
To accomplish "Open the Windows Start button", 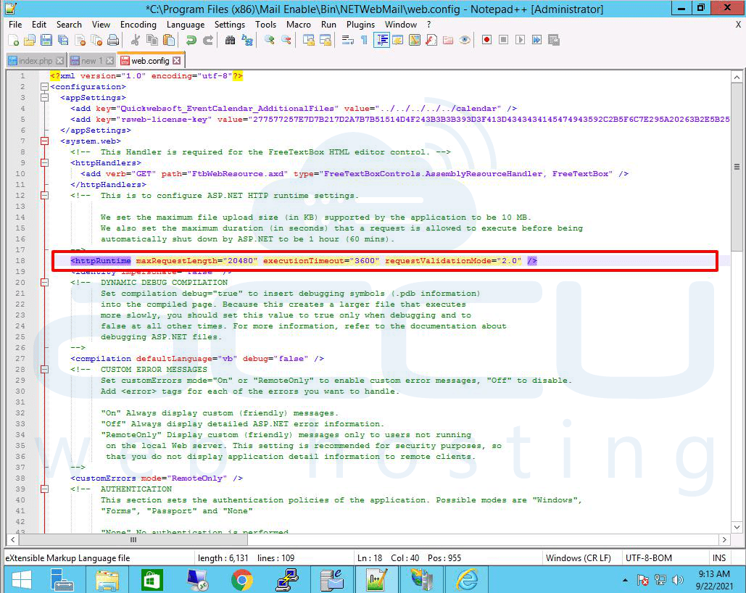I will (21, 580).
